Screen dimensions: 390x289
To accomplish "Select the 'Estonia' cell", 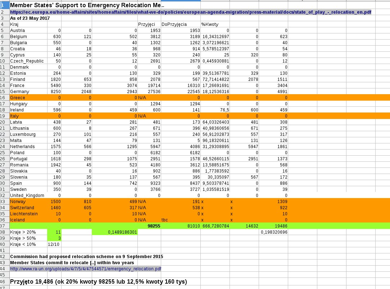I will tap(29, 73).
